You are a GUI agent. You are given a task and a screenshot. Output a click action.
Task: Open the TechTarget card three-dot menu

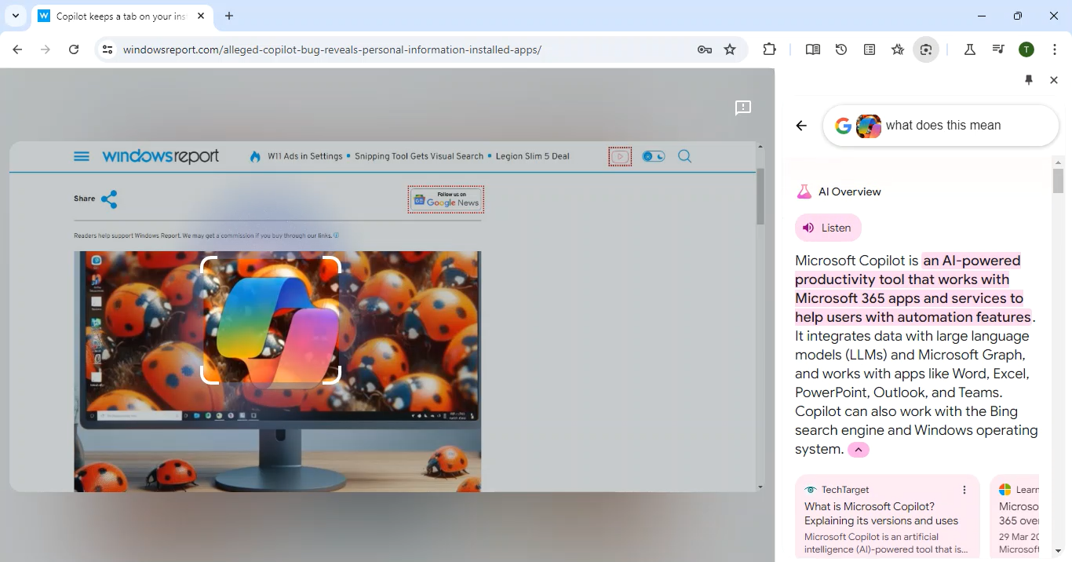coord(964,490)
